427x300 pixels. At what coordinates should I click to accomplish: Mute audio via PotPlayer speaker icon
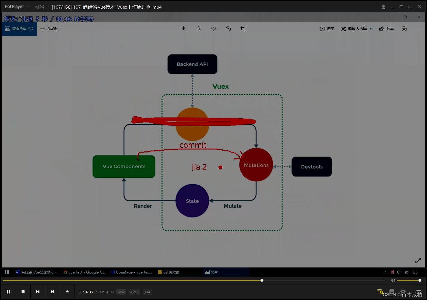pyautogui.click(x=392, y=280)
